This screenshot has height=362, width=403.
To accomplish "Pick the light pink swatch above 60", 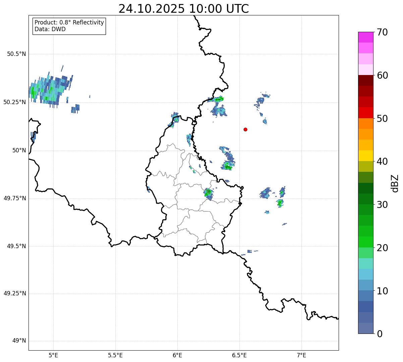I will coord(365,70).
